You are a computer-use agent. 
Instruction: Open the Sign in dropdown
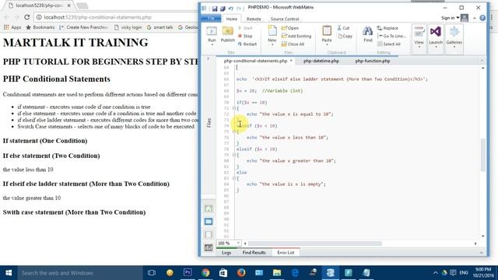point(451,18)
